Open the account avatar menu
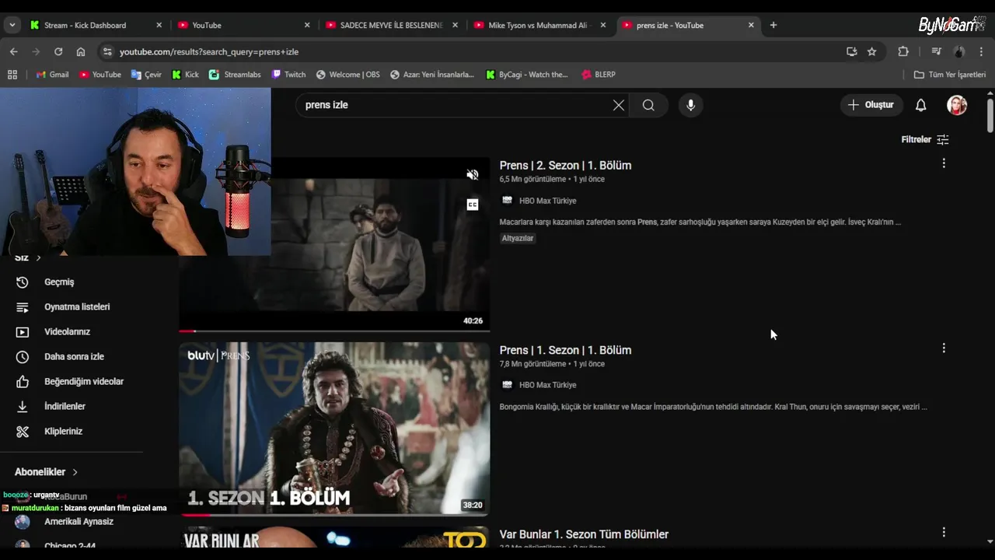This screenshot has height=560, width=995. pos(957,105)
